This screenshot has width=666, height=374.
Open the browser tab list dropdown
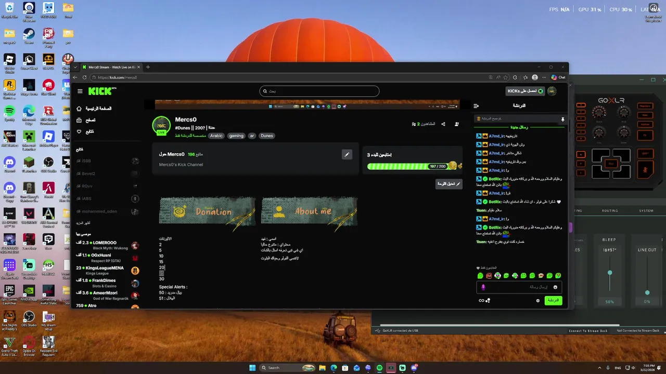click(75, 67)
